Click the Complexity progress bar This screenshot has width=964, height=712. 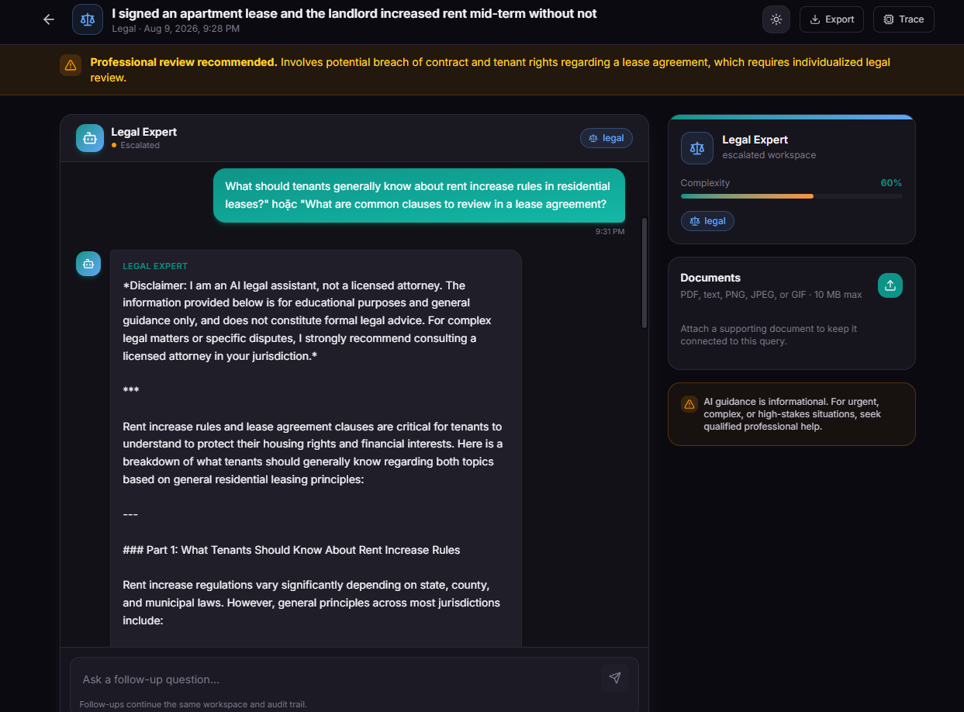(x=791, y=196)
